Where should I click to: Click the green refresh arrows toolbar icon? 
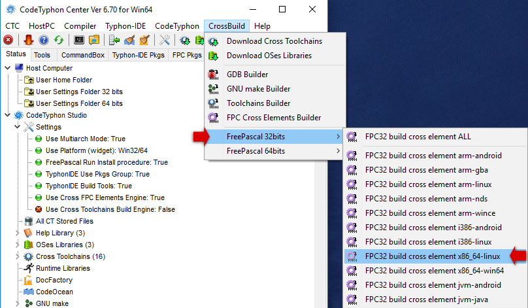click(x=59, y=41)
